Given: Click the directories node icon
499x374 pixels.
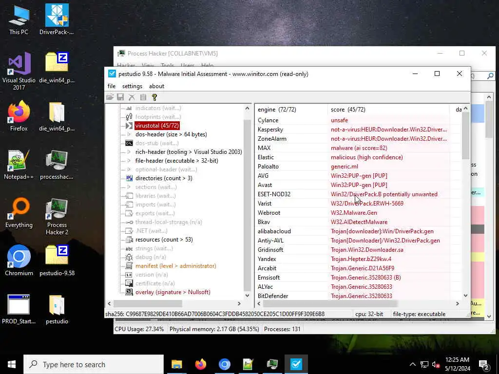Looking at the screenshot, I should click(129, 178).
